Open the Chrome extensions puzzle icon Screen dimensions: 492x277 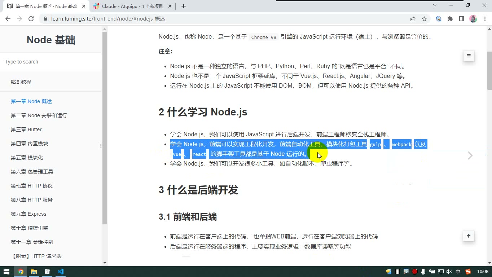[450, 19]
